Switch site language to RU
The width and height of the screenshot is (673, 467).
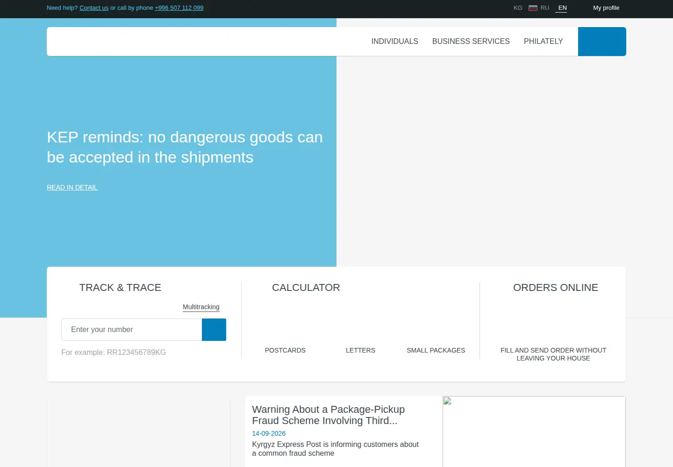[545, 8]
